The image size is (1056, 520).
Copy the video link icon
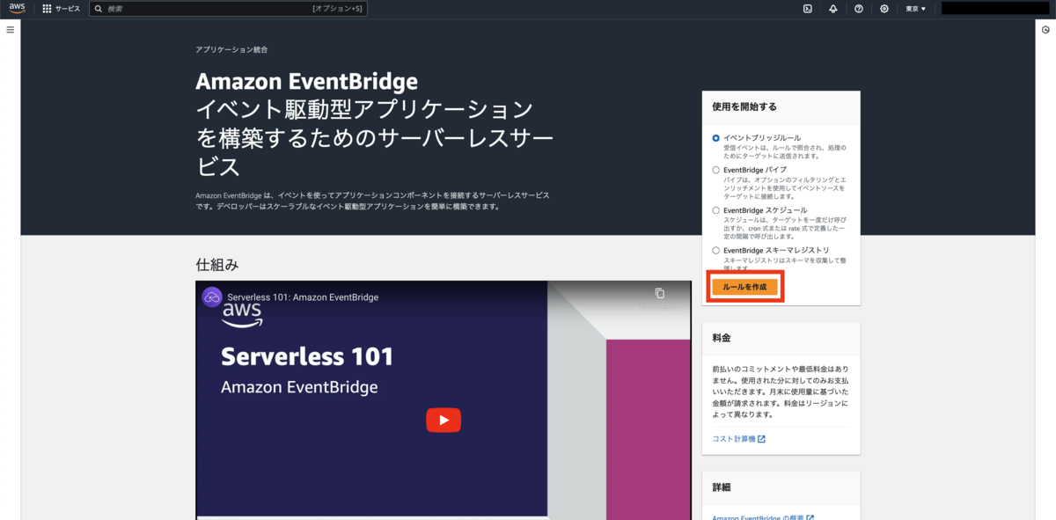pos(660,293)
